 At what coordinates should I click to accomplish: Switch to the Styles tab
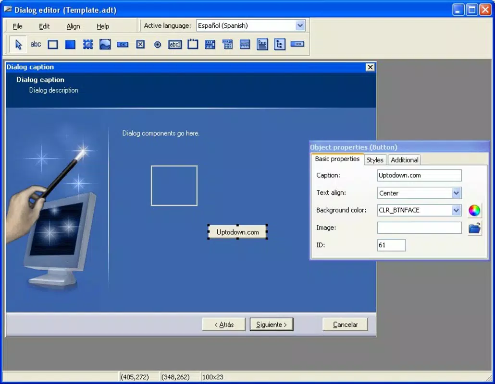point(375,160)
